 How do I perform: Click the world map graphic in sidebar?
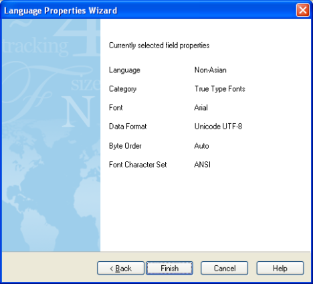[x=51, y=190]
